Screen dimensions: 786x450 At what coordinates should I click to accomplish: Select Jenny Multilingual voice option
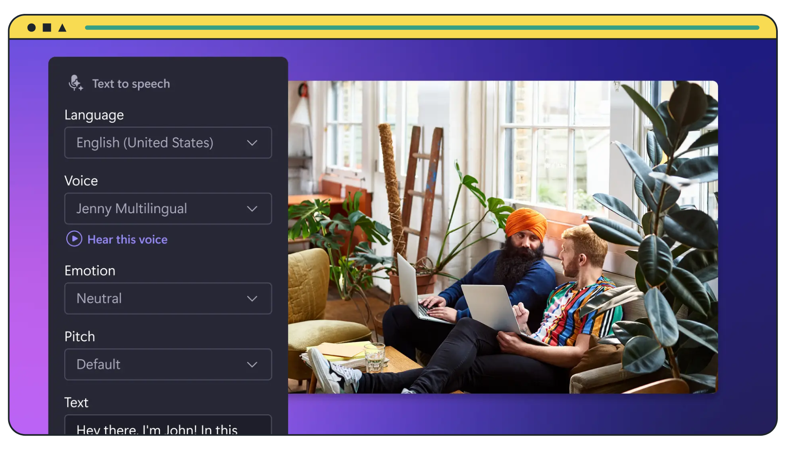(167, 208)
